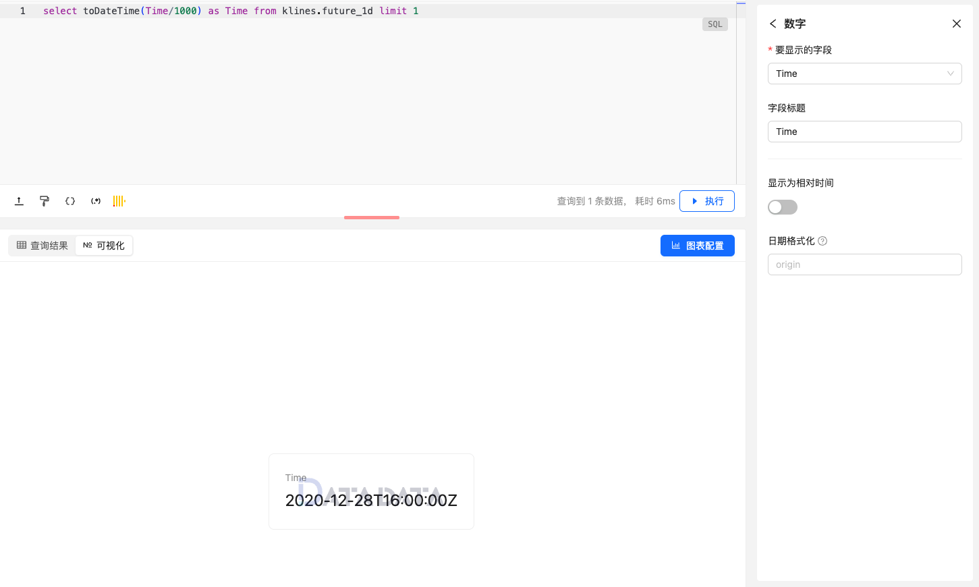This screenshot has height=587, width=979.
Task: Click the play triangle on the 执行 button
Action: point(695,200)
